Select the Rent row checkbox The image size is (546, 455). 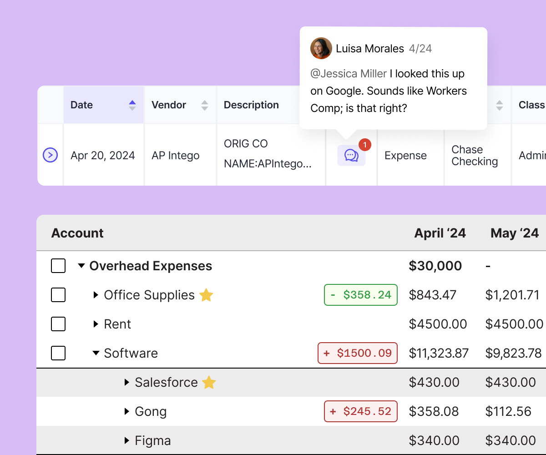tap(58, 324)
